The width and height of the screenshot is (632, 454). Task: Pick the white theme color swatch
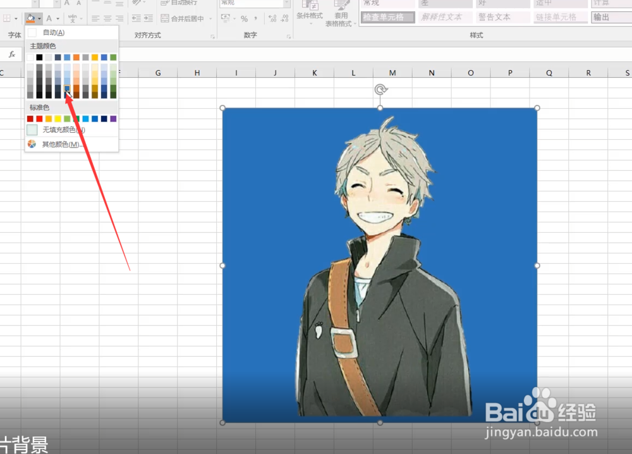coord(30,58)
